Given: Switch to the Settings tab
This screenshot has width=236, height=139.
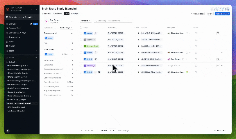Looking at the screenshot, I should coord(75,14).
